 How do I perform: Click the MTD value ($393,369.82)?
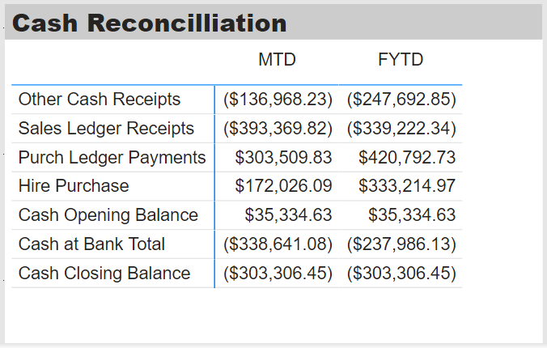point(278,129)
